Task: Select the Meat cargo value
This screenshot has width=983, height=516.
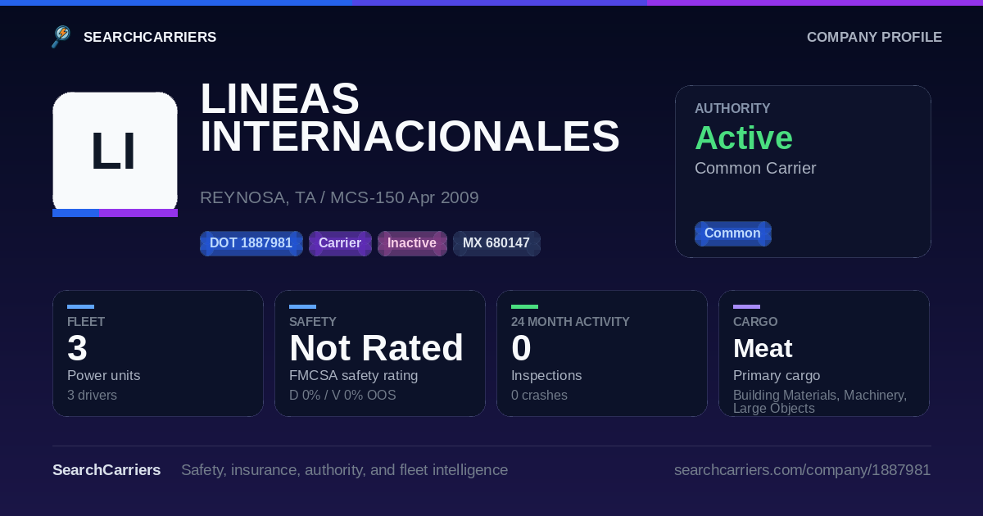Action: 763,348
